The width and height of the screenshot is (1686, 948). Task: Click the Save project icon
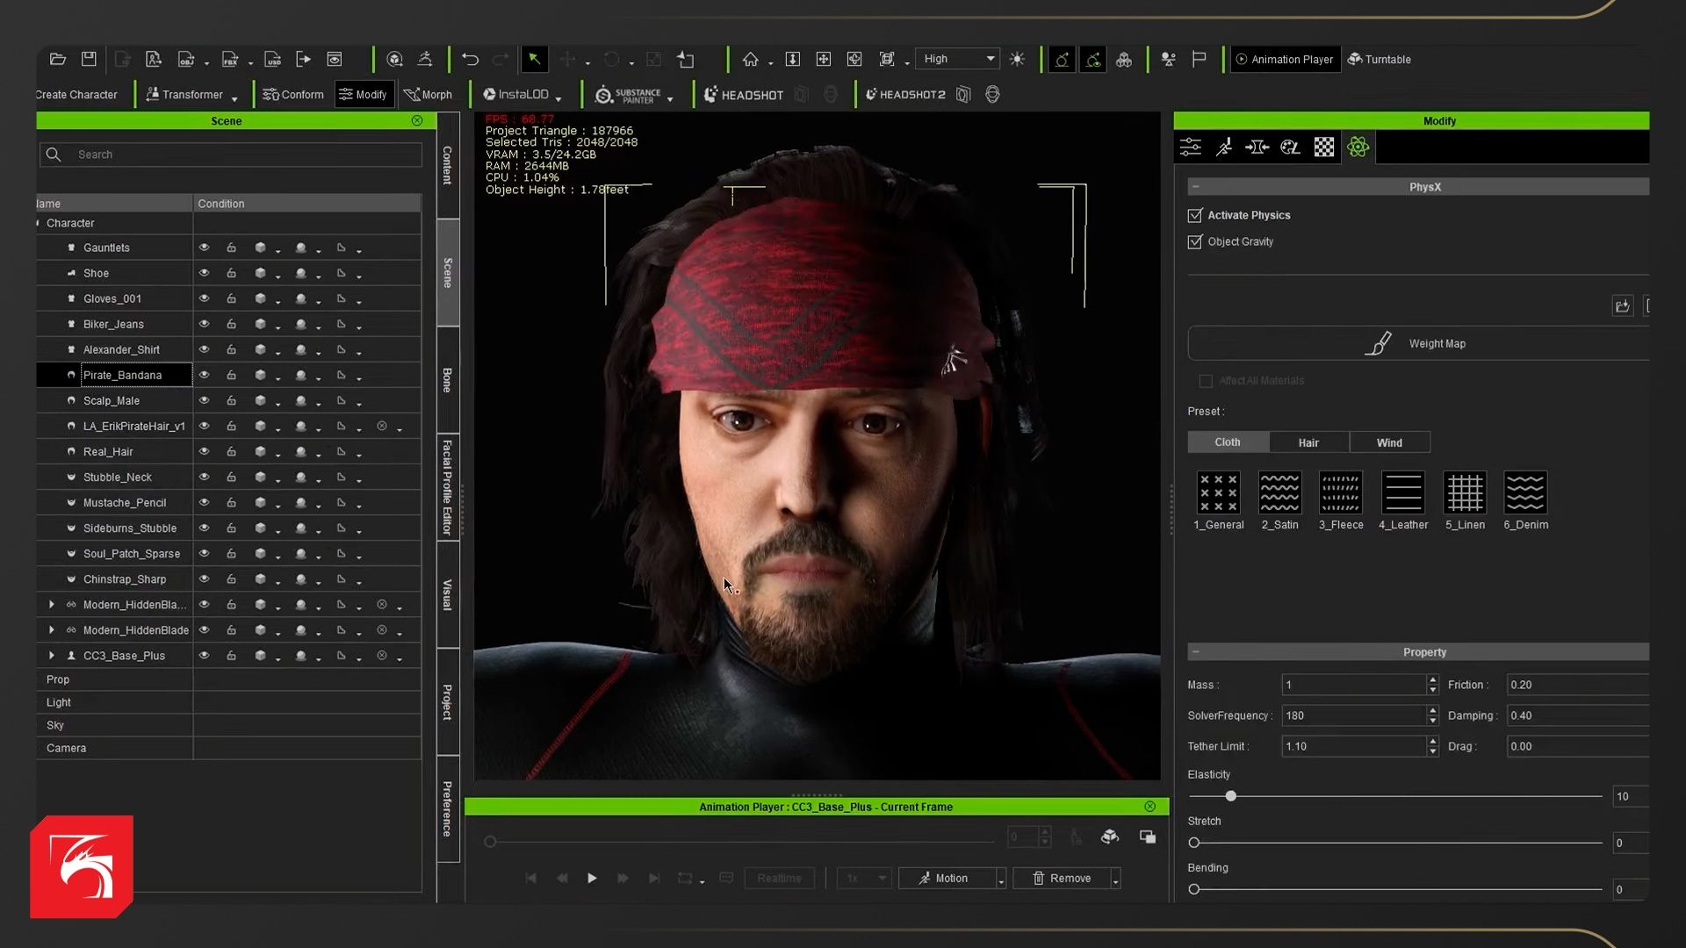(89, 60)
